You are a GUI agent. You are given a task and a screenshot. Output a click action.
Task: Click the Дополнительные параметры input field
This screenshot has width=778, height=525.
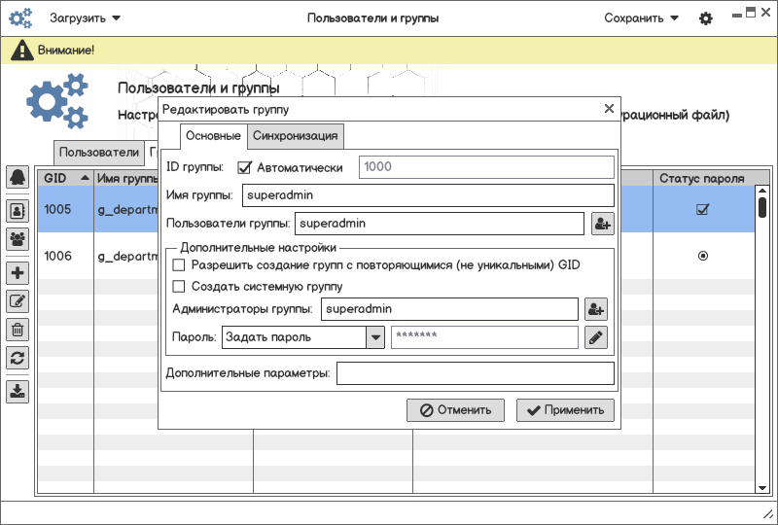pos(475,373)
